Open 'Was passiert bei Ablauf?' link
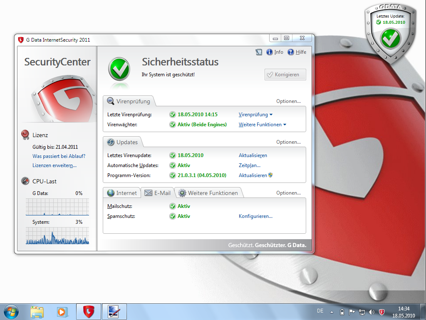The width and height of the screenshot is (426, 320). (59, 156)
